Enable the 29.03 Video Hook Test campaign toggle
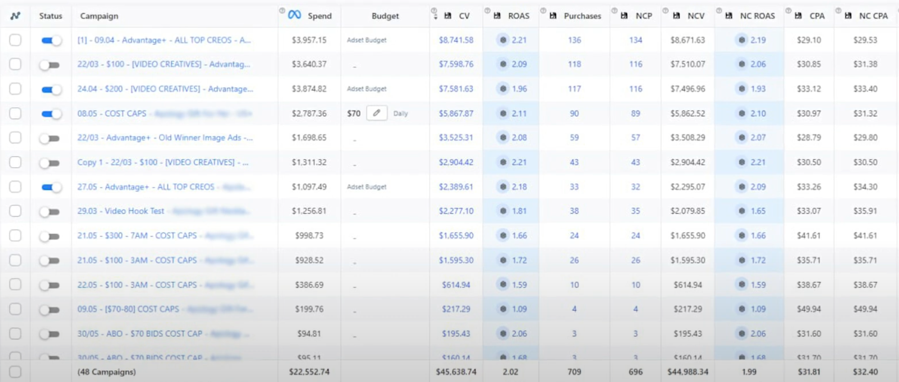899x382 pixels. (x=49, y=212)
